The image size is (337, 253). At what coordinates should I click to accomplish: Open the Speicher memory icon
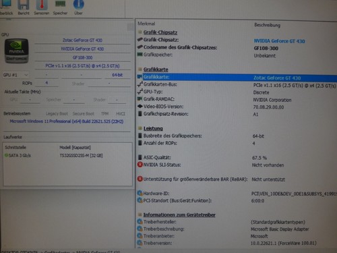pyautogui.click(x=60, y=7)
